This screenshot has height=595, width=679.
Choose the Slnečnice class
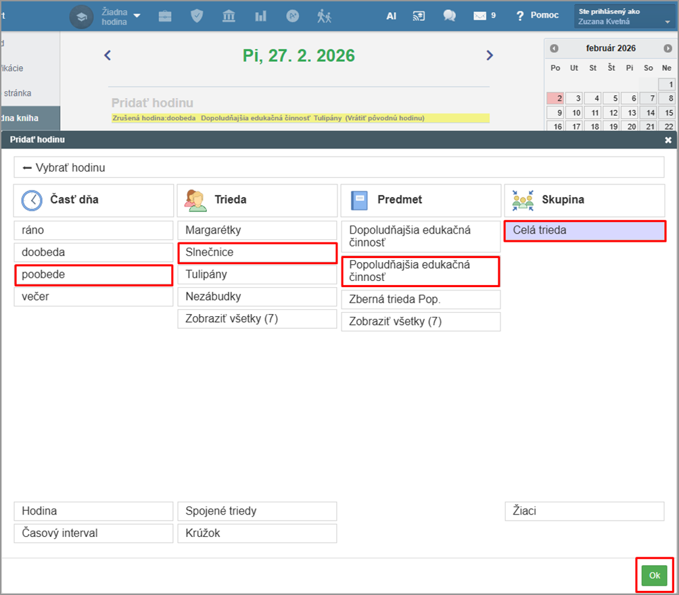(256, 253)
